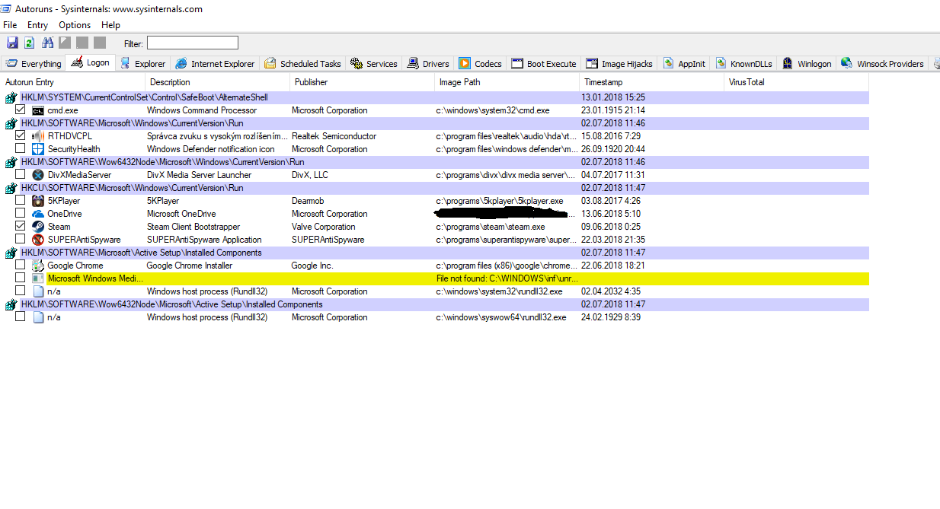Sort by Publisher column header
940x509 pixels.
click(x=362, y=82)
